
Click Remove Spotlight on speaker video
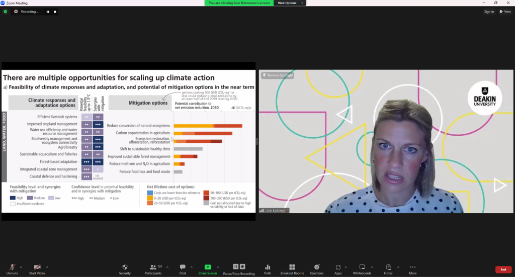pyautogui.click(x=278, y=75)
